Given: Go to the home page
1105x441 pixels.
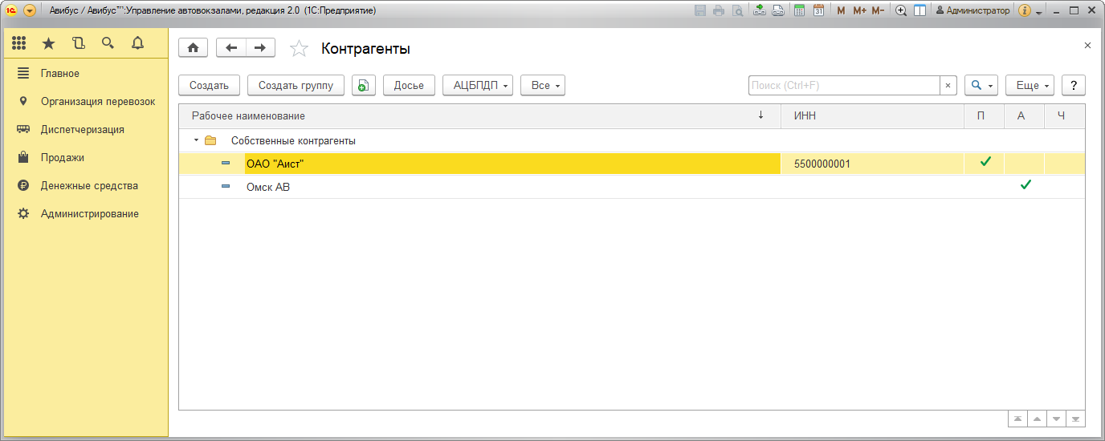Looking at the screenshot, I should [x=193, y=48].
